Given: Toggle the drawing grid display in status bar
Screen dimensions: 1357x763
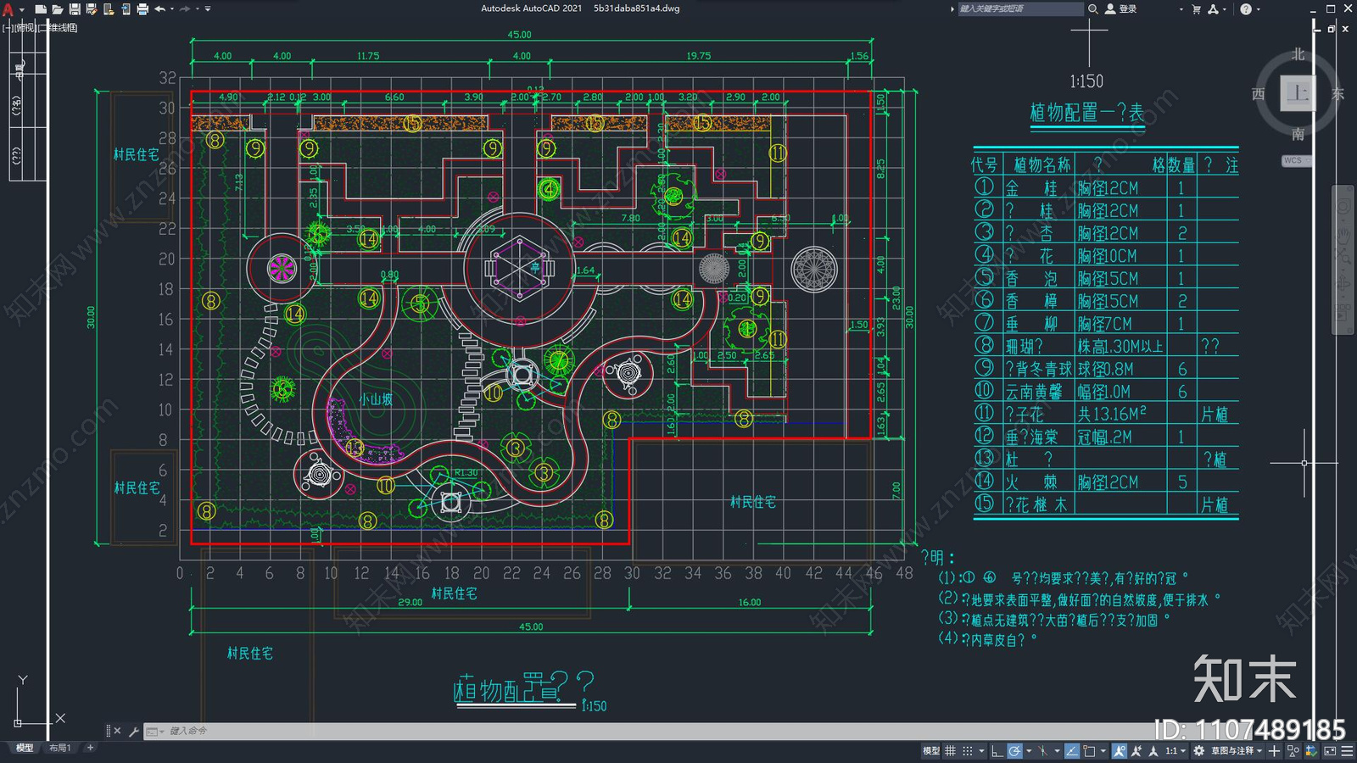Looking at the screenshot, I should pos(950,751).
